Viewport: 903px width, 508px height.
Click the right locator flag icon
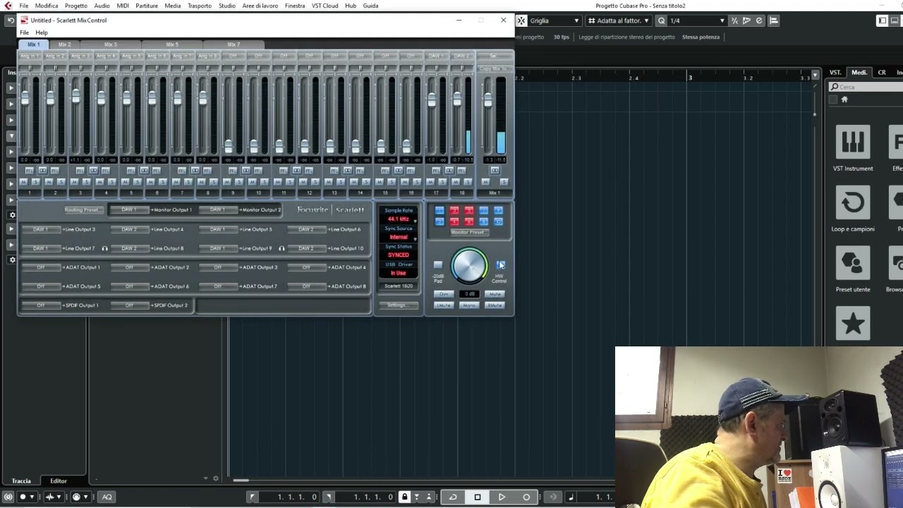click(328, 497)
